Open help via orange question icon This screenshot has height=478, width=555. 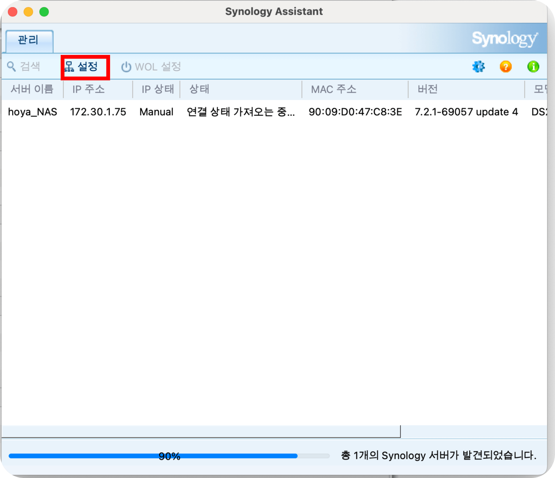click(x=506, y=67)
